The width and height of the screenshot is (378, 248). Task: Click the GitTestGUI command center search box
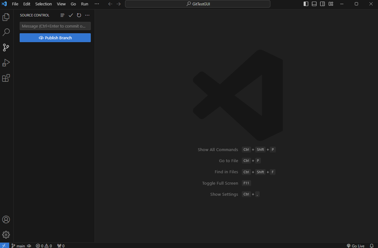[x=198, y=4]
